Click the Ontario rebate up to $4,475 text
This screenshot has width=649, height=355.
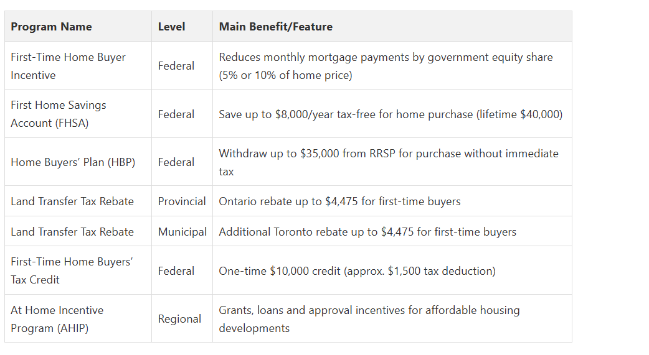pos(339,201)
